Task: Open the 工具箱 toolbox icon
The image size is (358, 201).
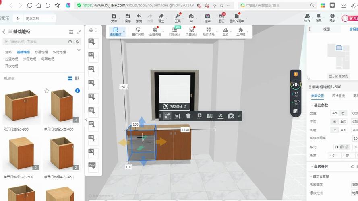Action: [x=240, y=32]
